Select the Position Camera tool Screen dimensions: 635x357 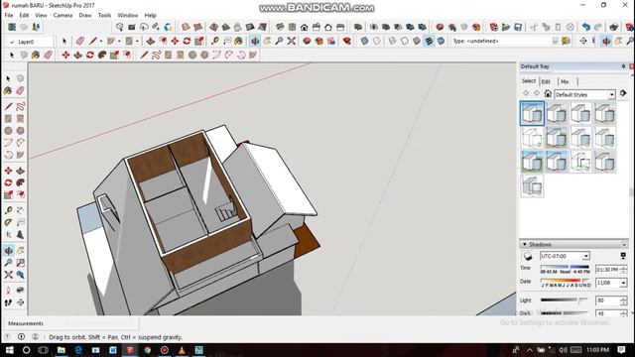(x=8, y=291)
